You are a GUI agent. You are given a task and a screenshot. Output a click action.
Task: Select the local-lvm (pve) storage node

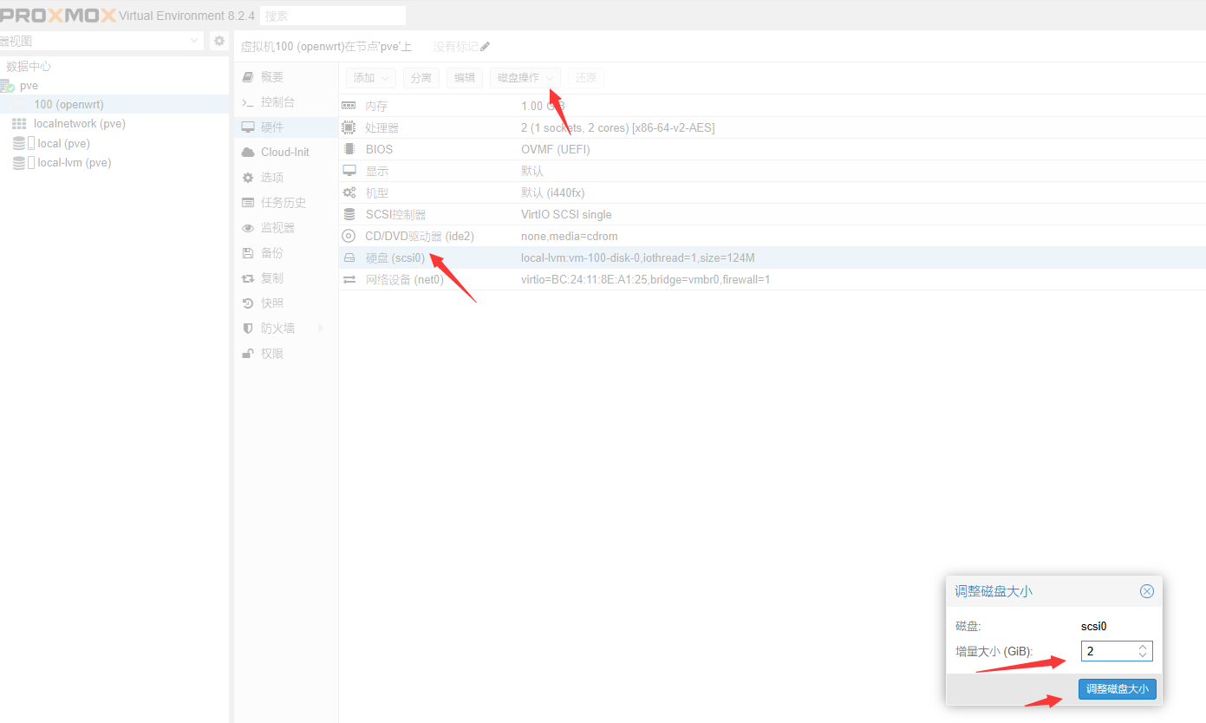click(x=74, y=163)
